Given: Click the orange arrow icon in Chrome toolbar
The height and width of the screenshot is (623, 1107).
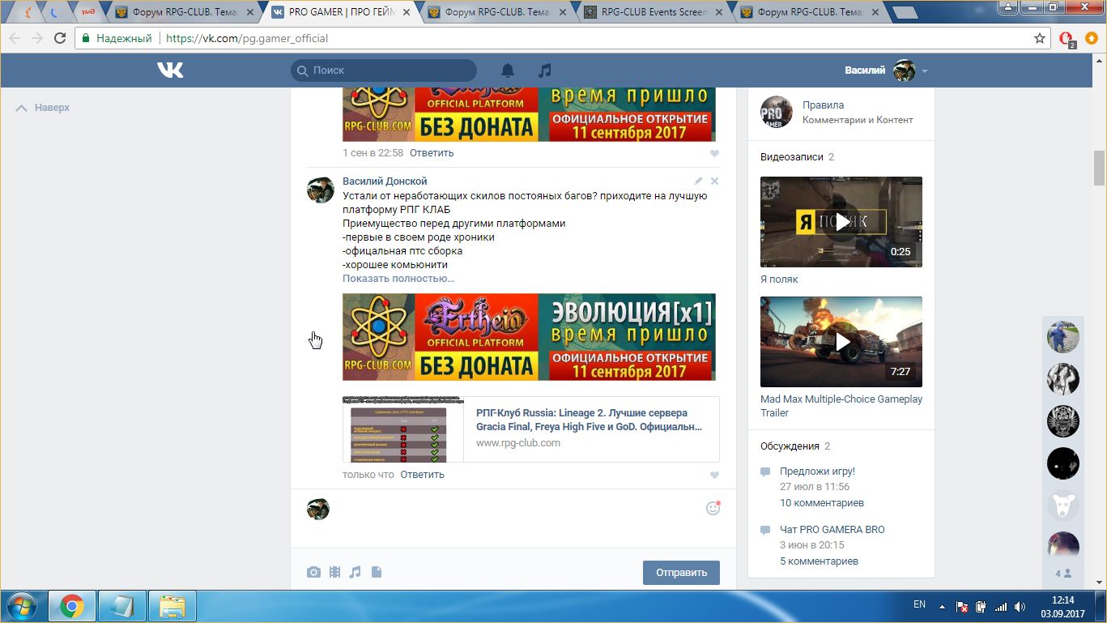Looking at the screenshot, I should click(1092, 38).
